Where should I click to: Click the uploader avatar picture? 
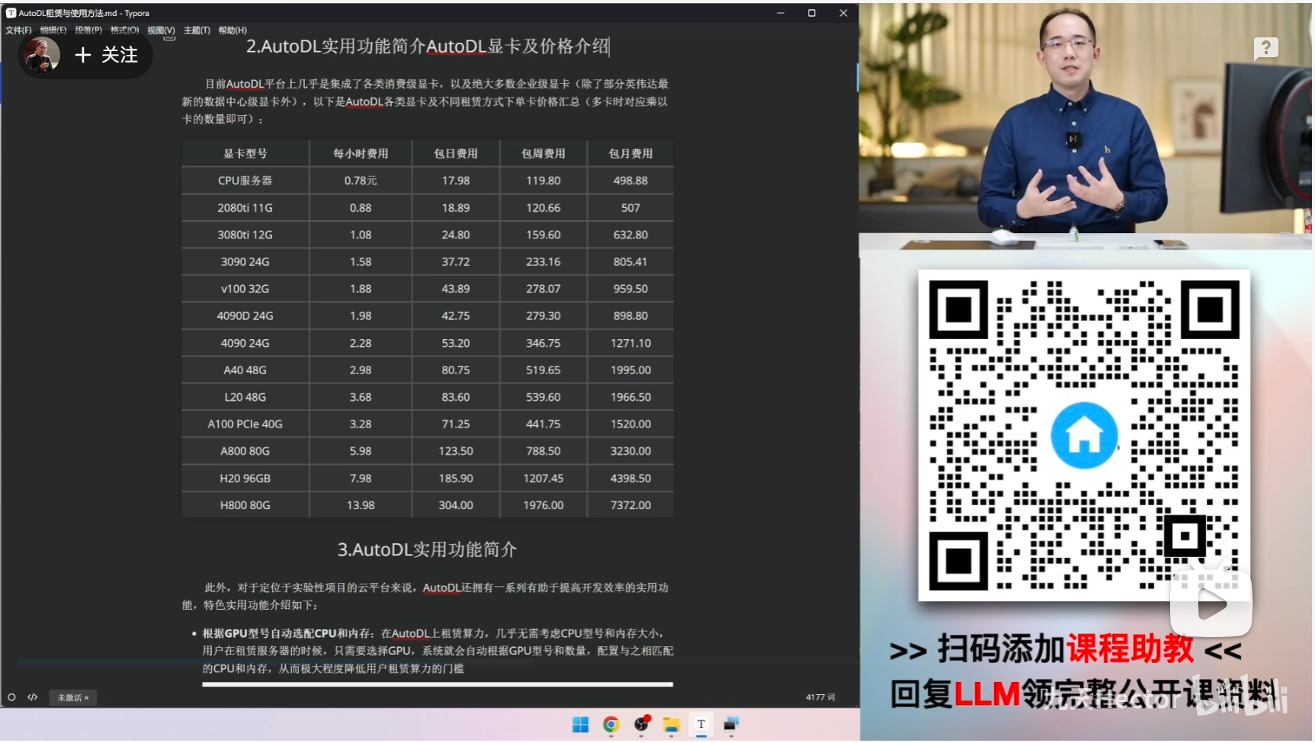pos(42,55)
